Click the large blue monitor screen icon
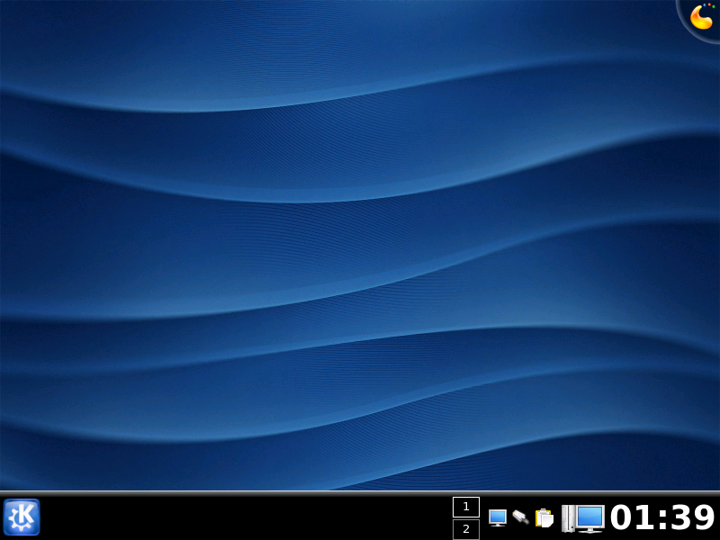The image size is (720, 540). (x=590, y=517)
